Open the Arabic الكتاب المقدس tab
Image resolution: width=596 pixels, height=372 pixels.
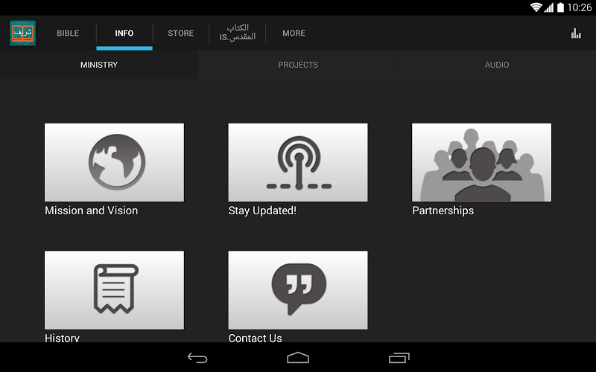[237, 33]
